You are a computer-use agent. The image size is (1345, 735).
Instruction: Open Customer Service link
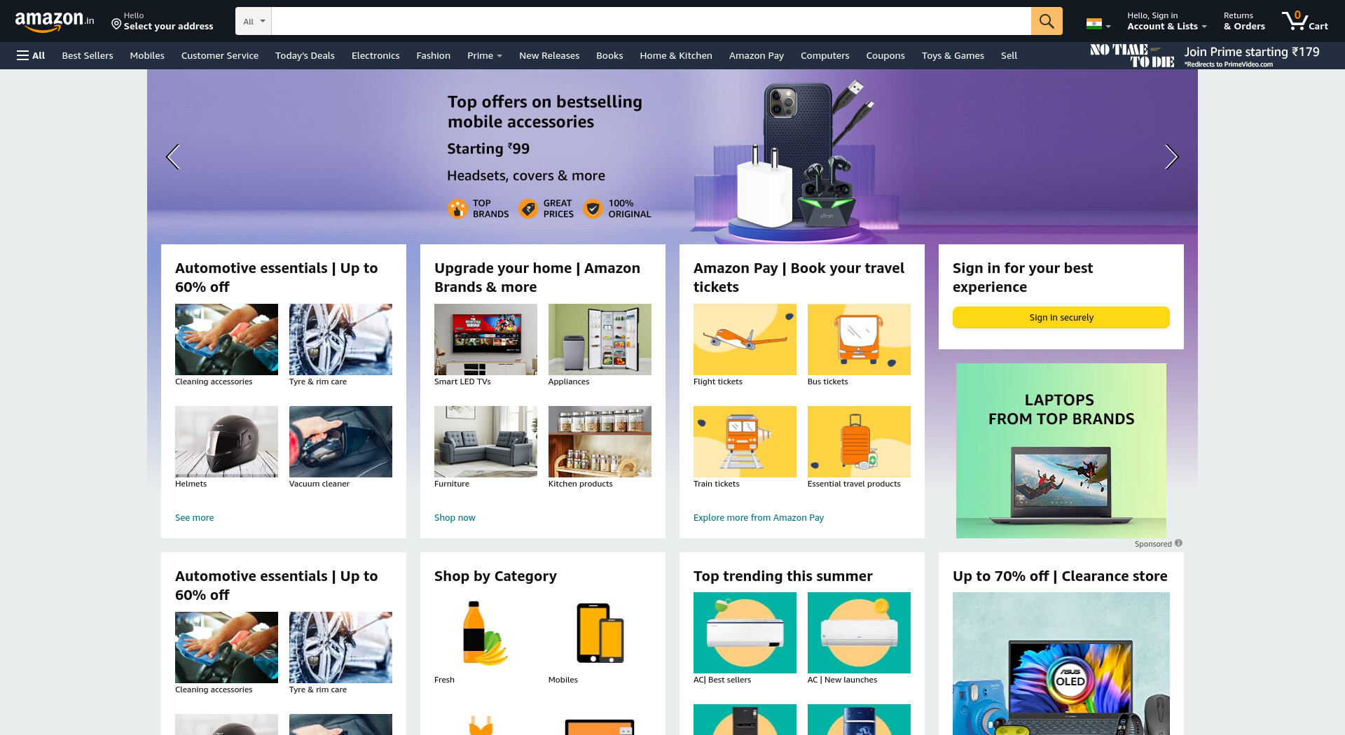pos(220,55)
